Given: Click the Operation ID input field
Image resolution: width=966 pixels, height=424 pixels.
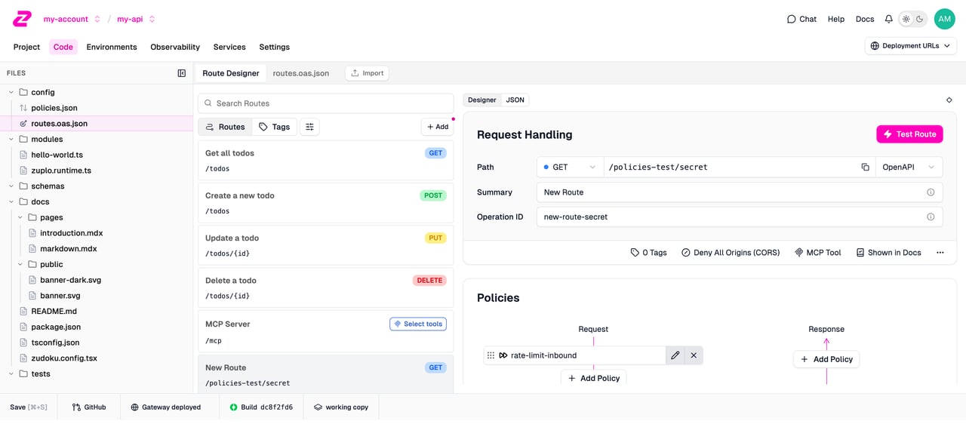Looking at the screenshot, I should (x=740, y=217).
